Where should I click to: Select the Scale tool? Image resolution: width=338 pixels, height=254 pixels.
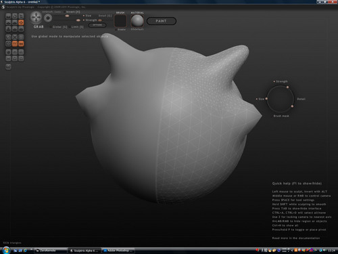pos(21,16)
